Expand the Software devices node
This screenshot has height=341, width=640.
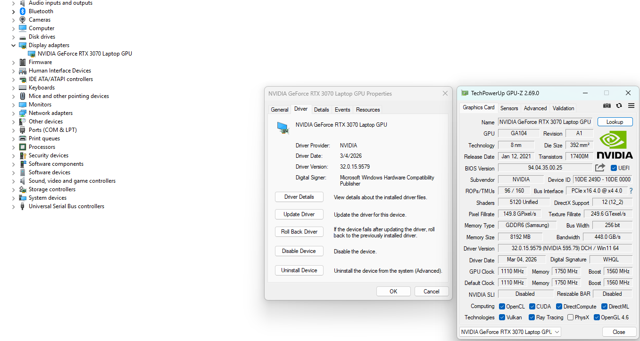point(13,172)
